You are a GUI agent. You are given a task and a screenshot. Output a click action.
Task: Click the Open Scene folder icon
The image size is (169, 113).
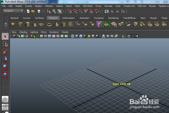coord(33,11)
